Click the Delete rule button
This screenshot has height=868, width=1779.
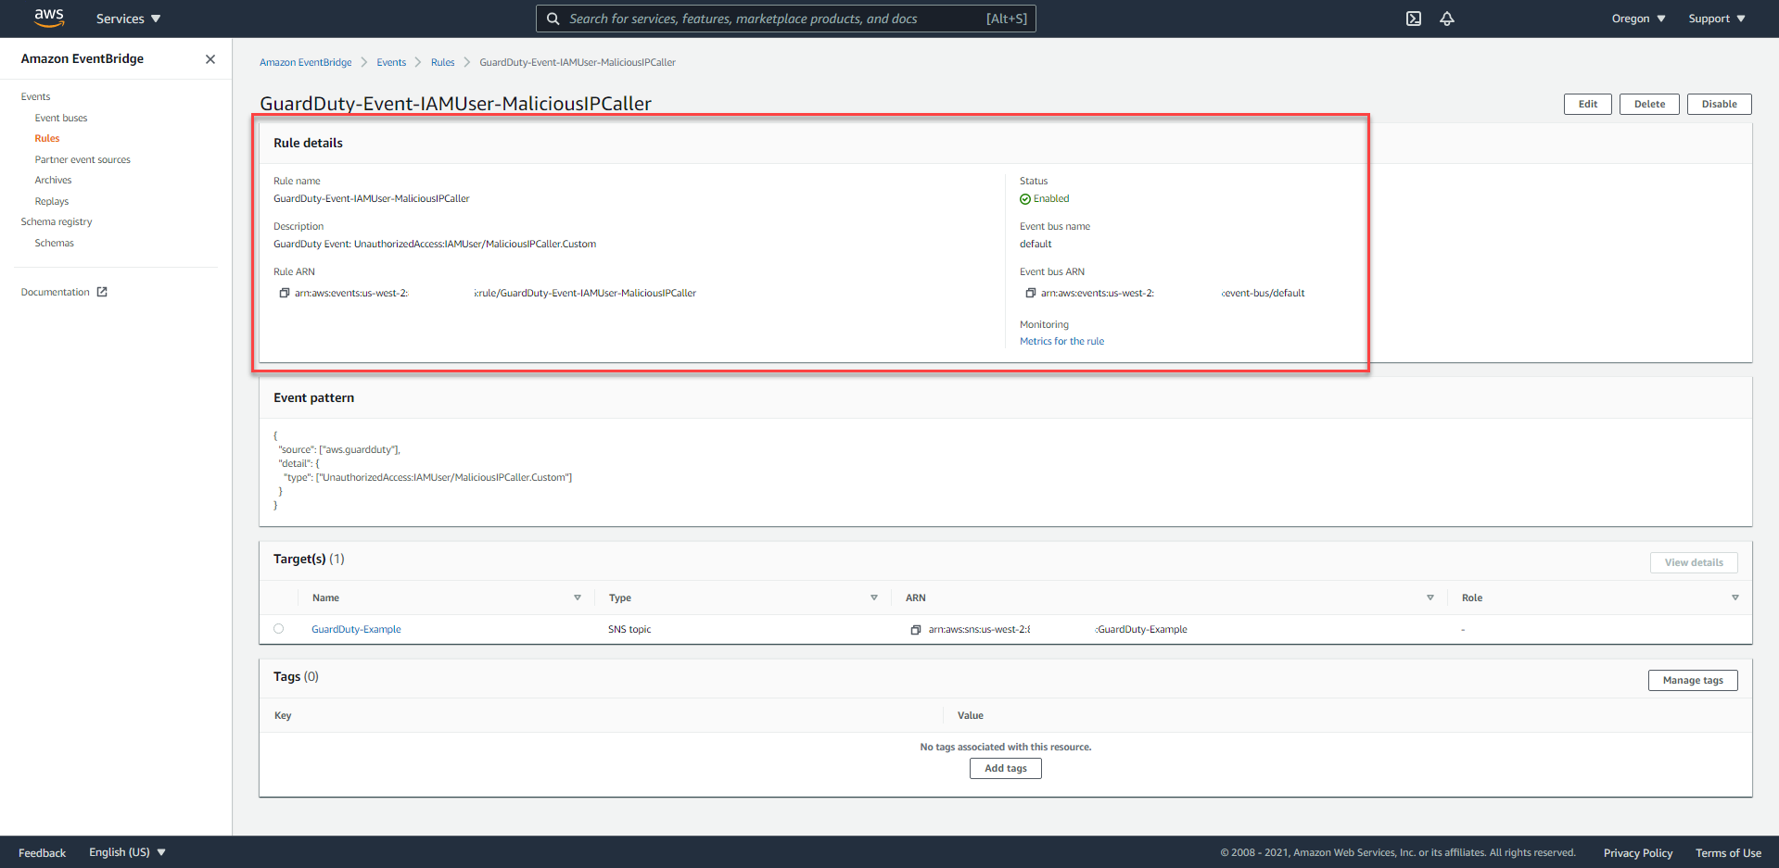click(1649, 104)
